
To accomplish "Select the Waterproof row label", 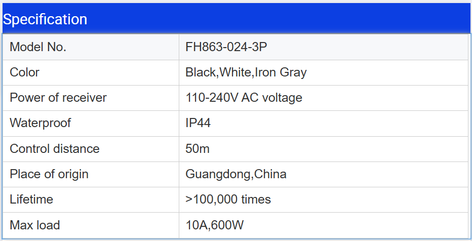I will (x=40, y=123).
